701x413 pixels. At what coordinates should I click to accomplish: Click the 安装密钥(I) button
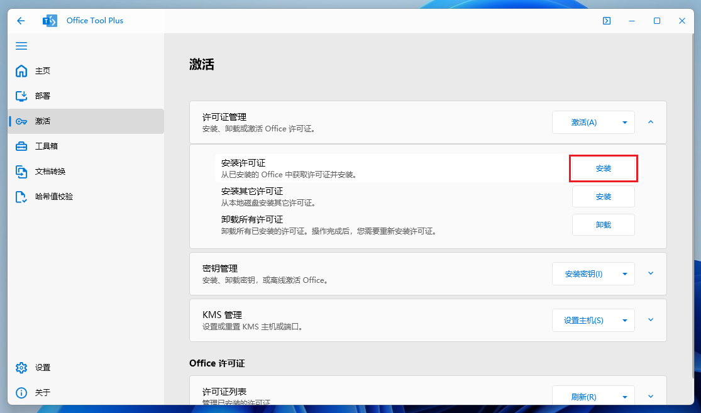[x=584, y=274]
